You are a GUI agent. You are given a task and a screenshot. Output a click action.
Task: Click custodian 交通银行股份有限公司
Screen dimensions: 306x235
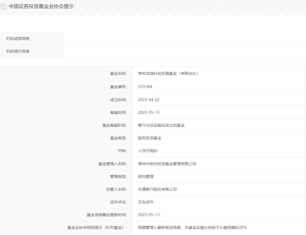[157, 189]
